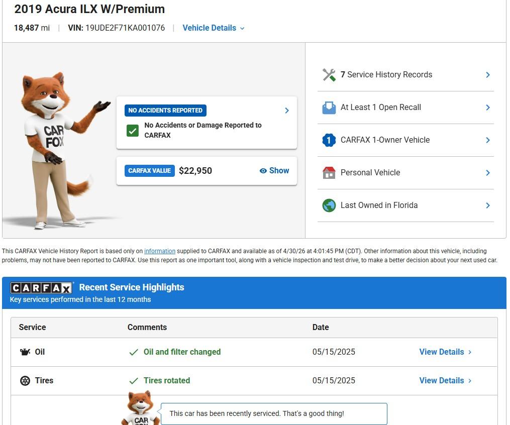
Task: Expand At Least 1 Open Recall chevron
Action: (x=488, y=108)
